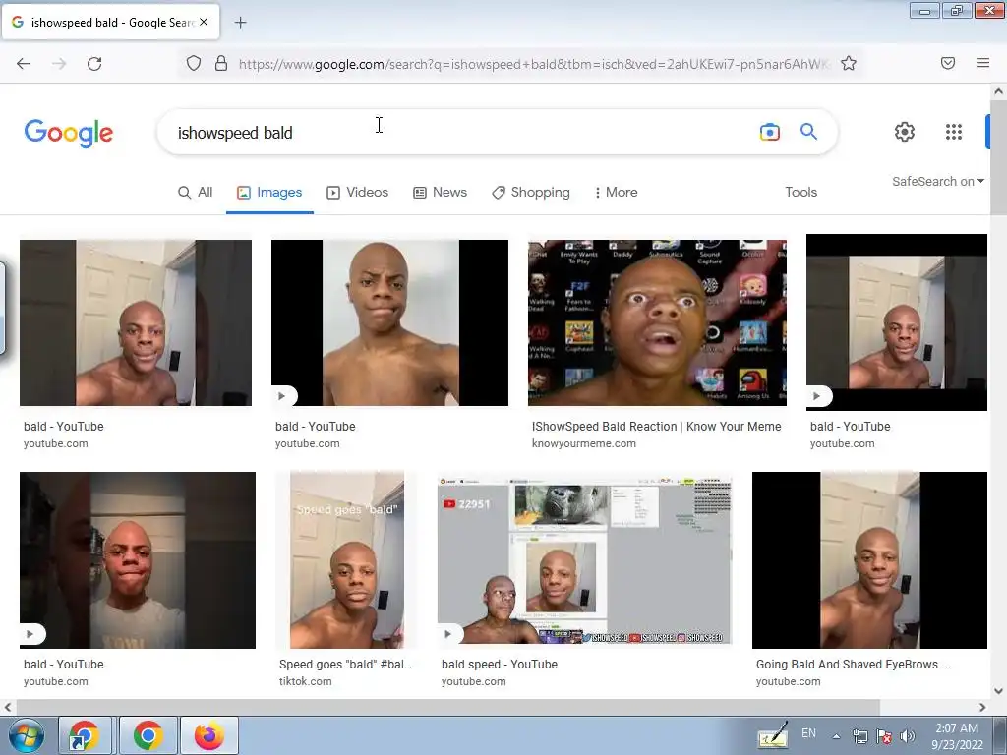Select the Images tab
1007x755 pixels.
pos(269,192)
